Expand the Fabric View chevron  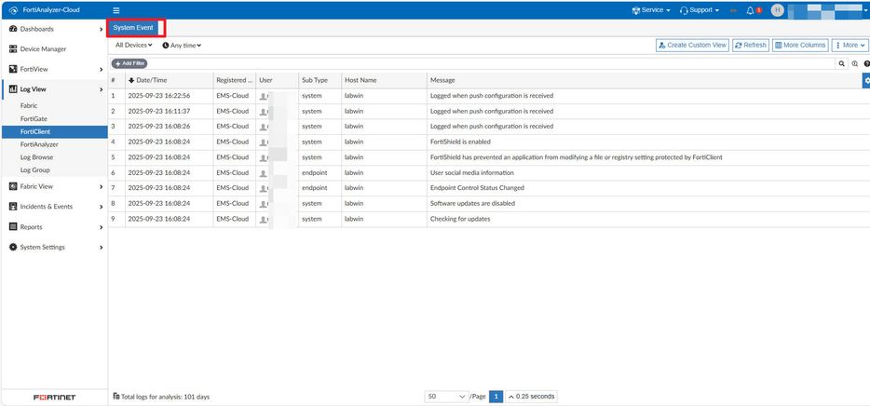pyautogui.click(x=101, y=186)
